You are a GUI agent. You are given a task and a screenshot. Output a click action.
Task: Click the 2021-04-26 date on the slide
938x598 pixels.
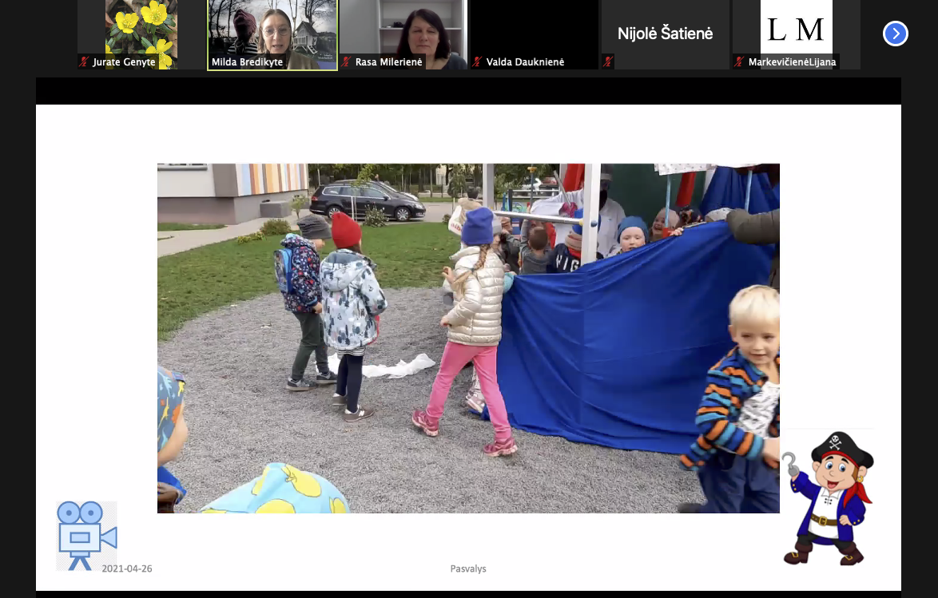[127, 568]
